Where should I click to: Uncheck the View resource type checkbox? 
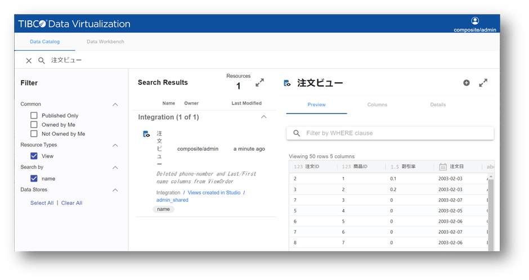(34, 156)
